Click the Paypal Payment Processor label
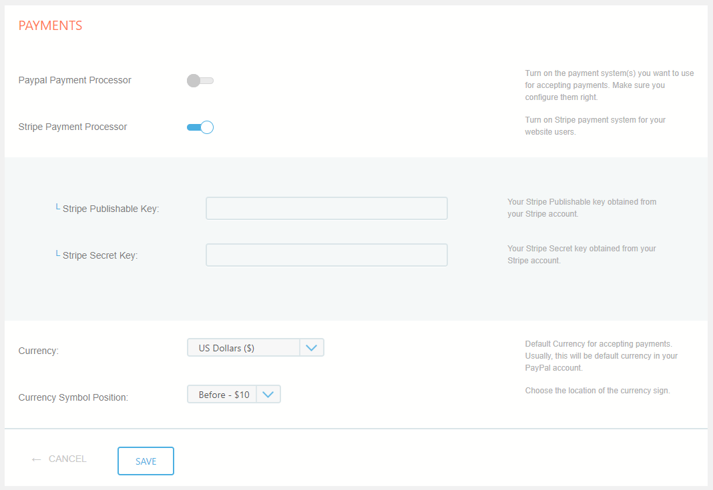Screen dimensions: 713x490 pyautogui.click(x=75, y=80)
